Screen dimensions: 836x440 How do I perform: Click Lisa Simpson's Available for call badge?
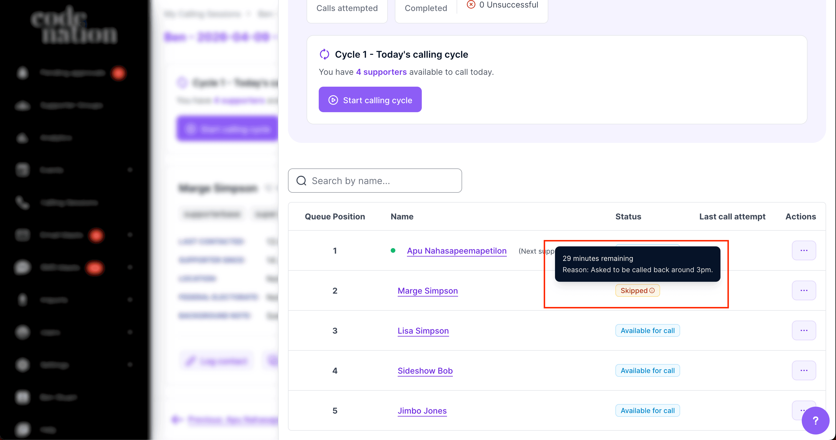(647, 330)
